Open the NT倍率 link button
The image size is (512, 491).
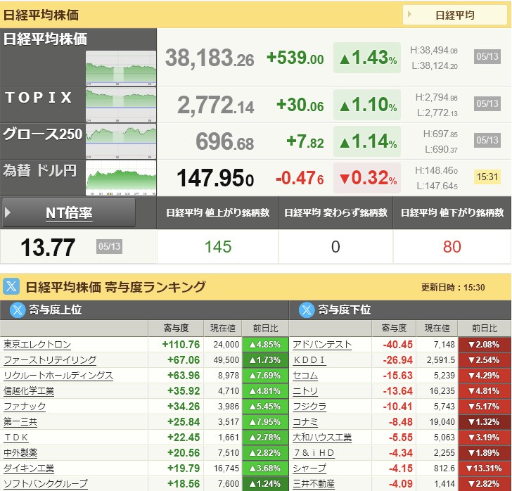click(69, 213)
